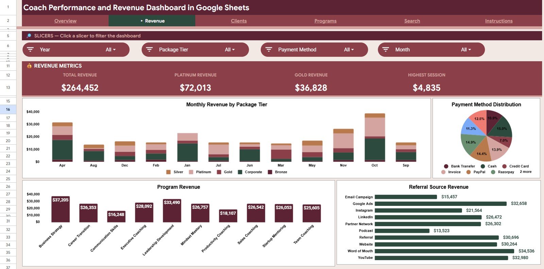Click the dashboard title in the header
544x269 pixels.
(x=136, y=7)
